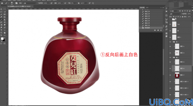Switch to the 历史记录 history tab
The image size is (193, 106).
pos(142,8)
